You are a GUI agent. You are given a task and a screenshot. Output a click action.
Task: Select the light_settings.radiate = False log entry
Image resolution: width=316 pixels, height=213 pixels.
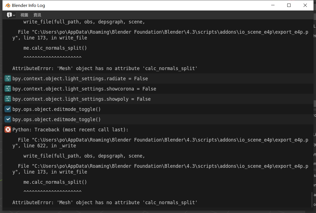(x=80, y=79)
